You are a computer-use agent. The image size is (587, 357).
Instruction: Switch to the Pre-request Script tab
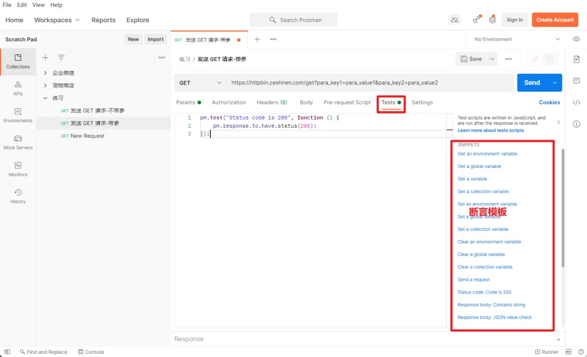347,102
